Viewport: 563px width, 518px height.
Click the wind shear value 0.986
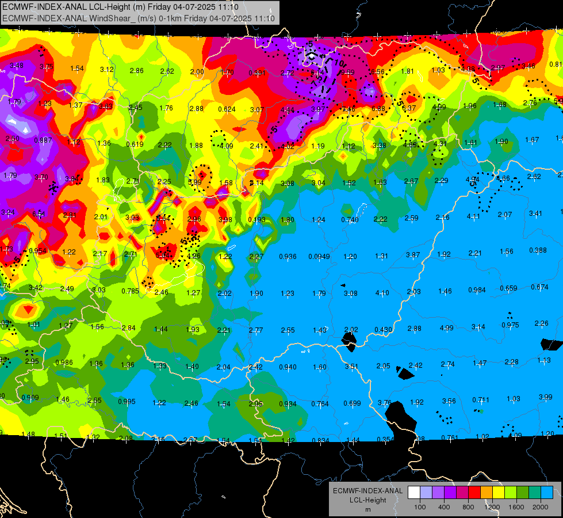[64, 363]
